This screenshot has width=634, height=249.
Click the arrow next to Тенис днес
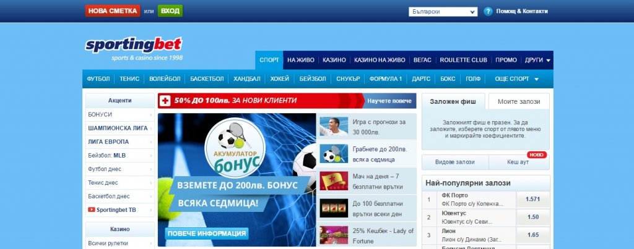click(x=151, y=183)
